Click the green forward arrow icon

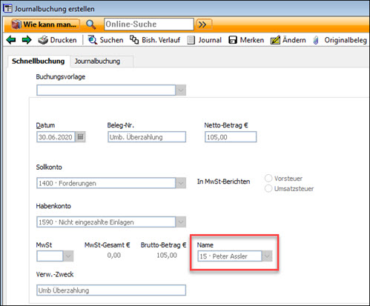click(x=27, y=40)
